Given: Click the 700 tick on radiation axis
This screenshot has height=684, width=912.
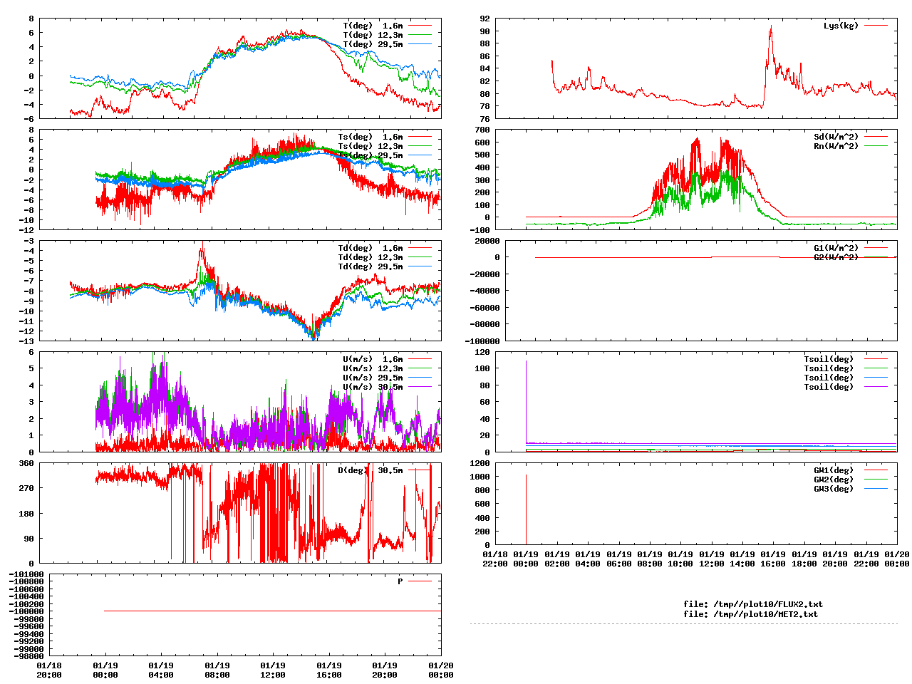Looking at the screenshot, I should (482, 130).
